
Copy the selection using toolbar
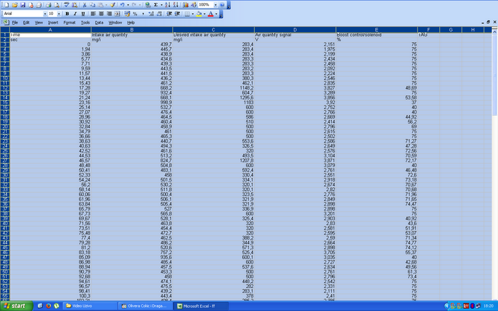coord(92,5)
